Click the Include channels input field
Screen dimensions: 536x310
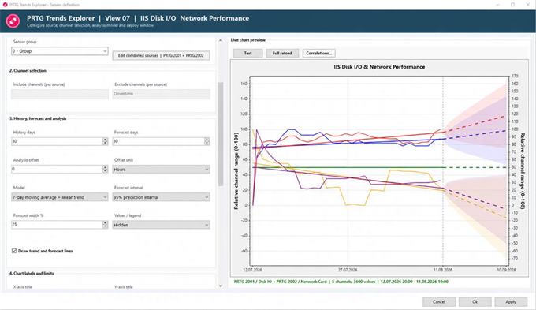click(x=60, y=94)
